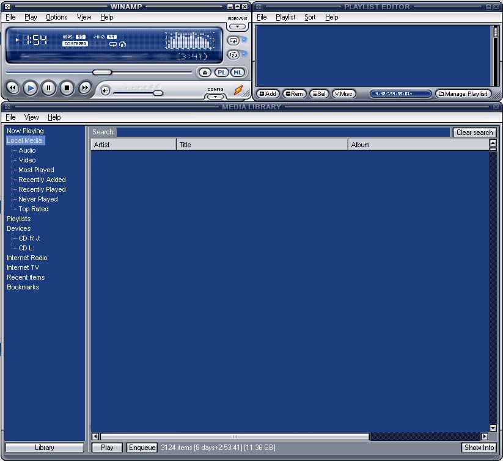Mute audio using the speaker icon
Image resolution: width=503 pixels, height=461 pixels.
tap(105, 91)
